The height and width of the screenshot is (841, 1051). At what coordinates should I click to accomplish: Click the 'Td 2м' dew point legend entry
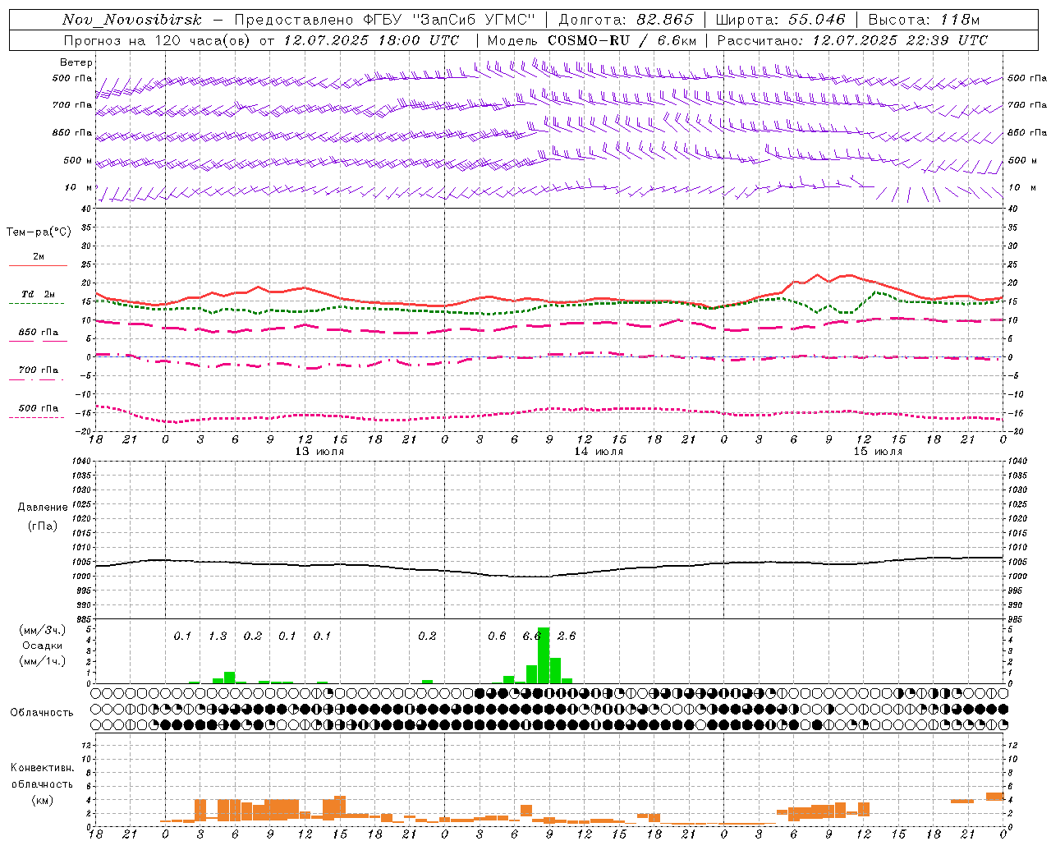click(x=39, y=294)
